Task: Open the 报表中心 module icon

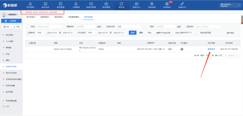Action: (x=137, y=4)
